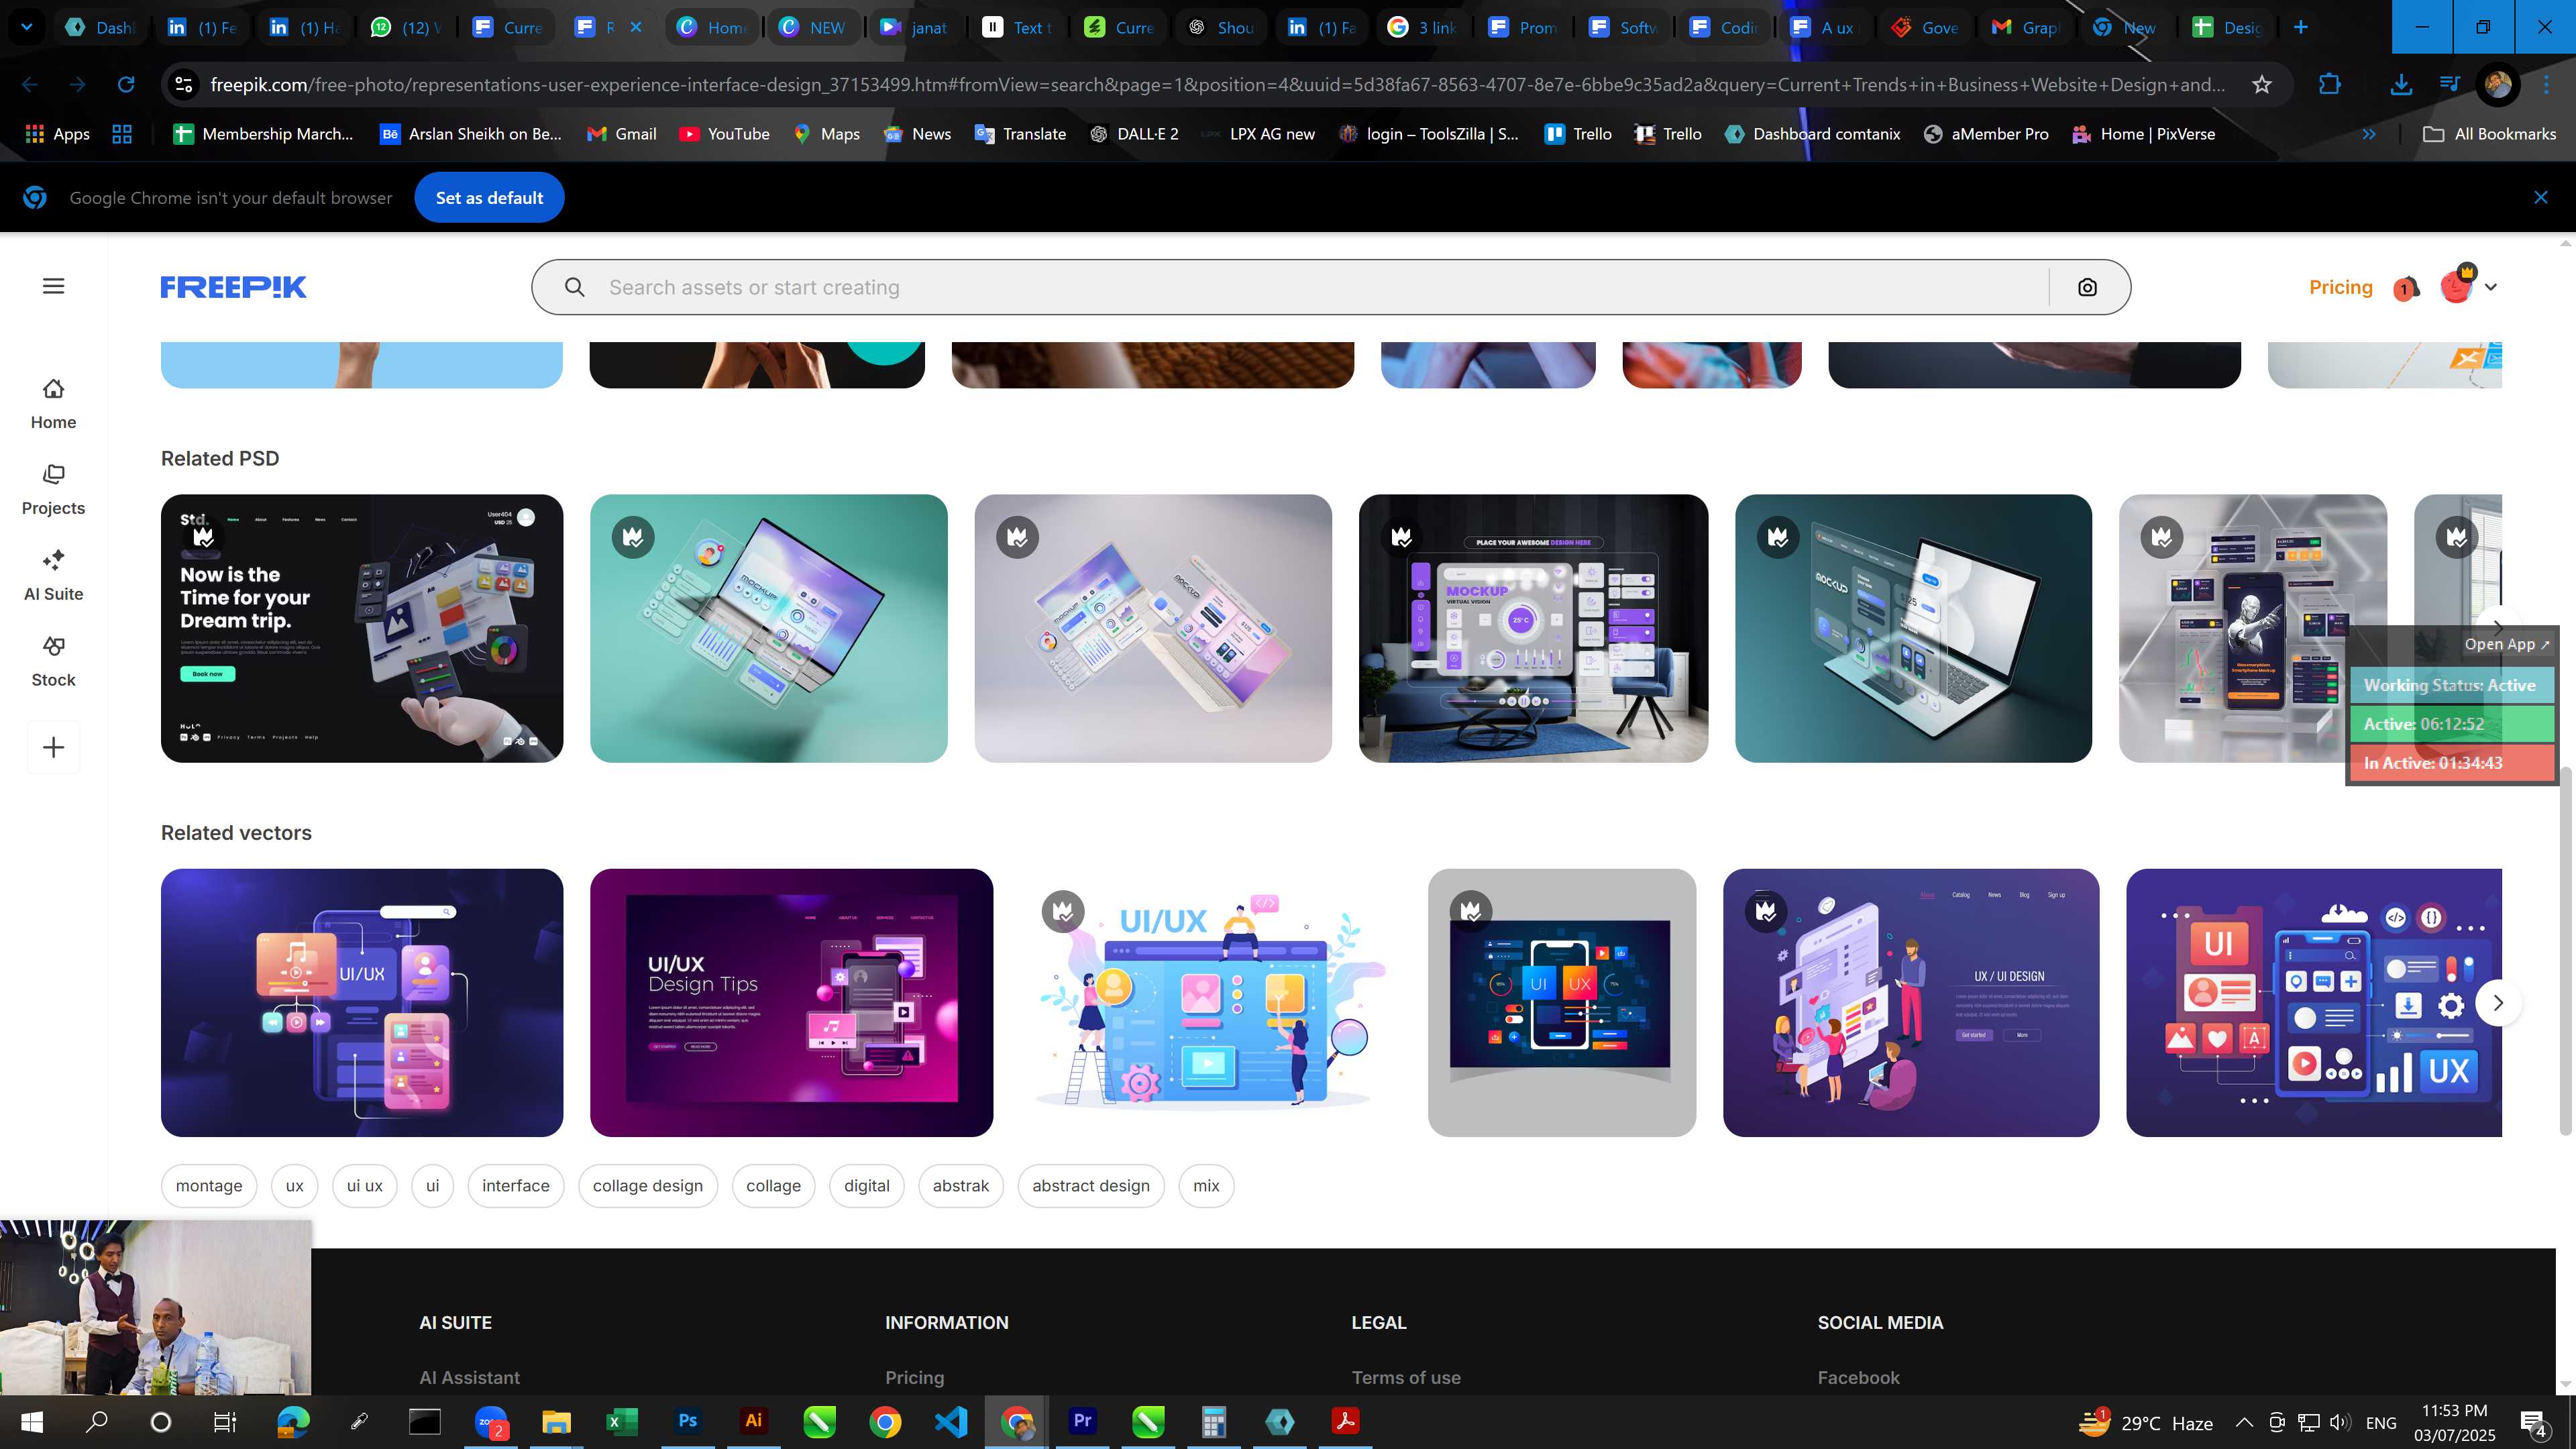Open Chrome downloads icon

coord(2400,85)
